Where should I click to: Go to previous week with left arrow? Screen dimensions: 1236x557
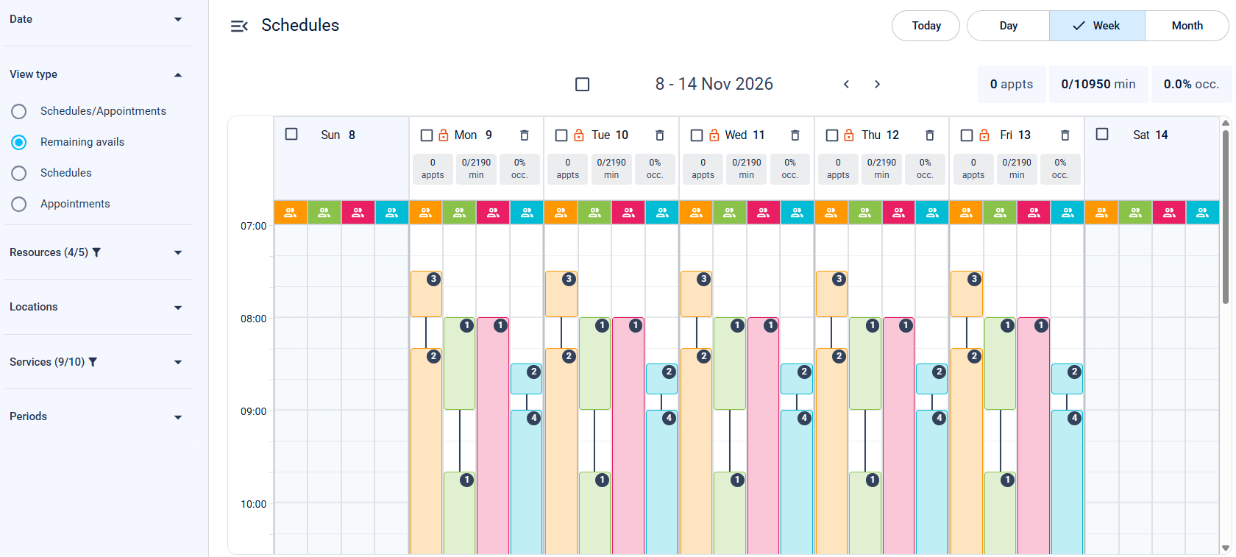pos(846,84)
